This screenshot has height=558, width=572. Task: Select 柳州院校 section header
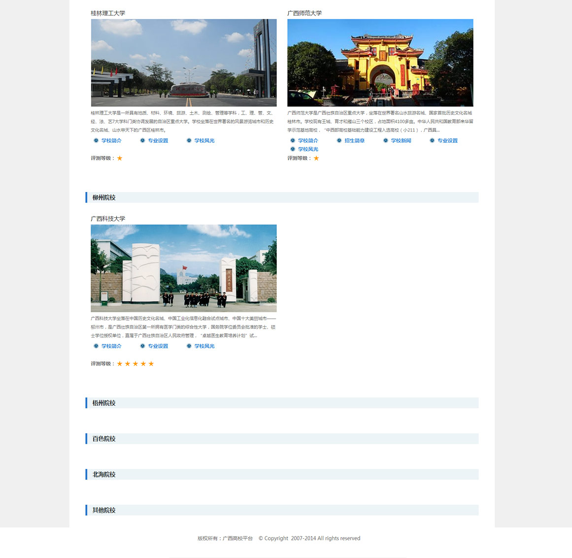point(282,197)
